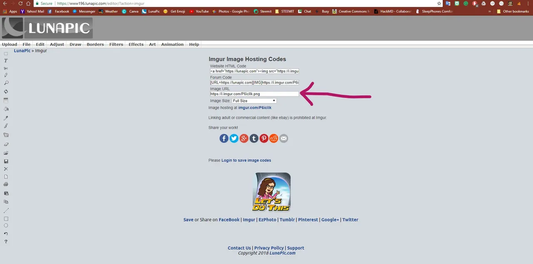This screenshot has width=533, height=264.
Task: Click the LunaPic breadcrumb link
Action: (22, 51)
